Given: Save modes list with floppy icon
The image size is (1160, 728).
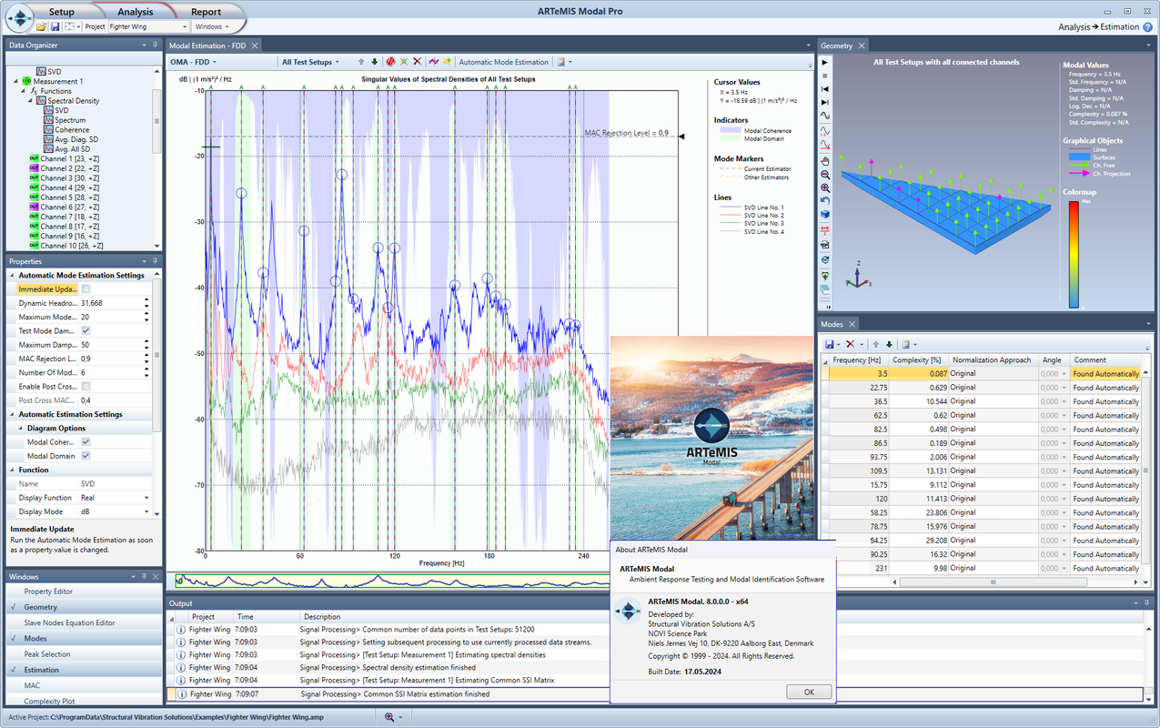Looking at the screenshot, I should pyautogui.click(x=830, y=344).
